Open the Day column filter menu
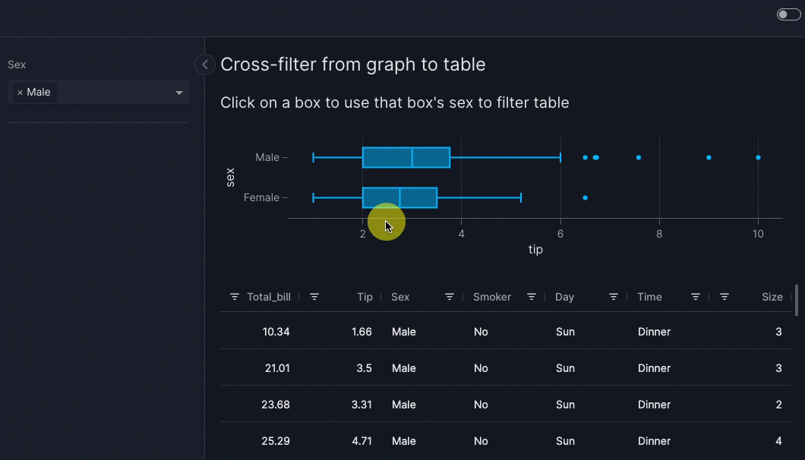The image size is (805, 460). tap(614, 297)
